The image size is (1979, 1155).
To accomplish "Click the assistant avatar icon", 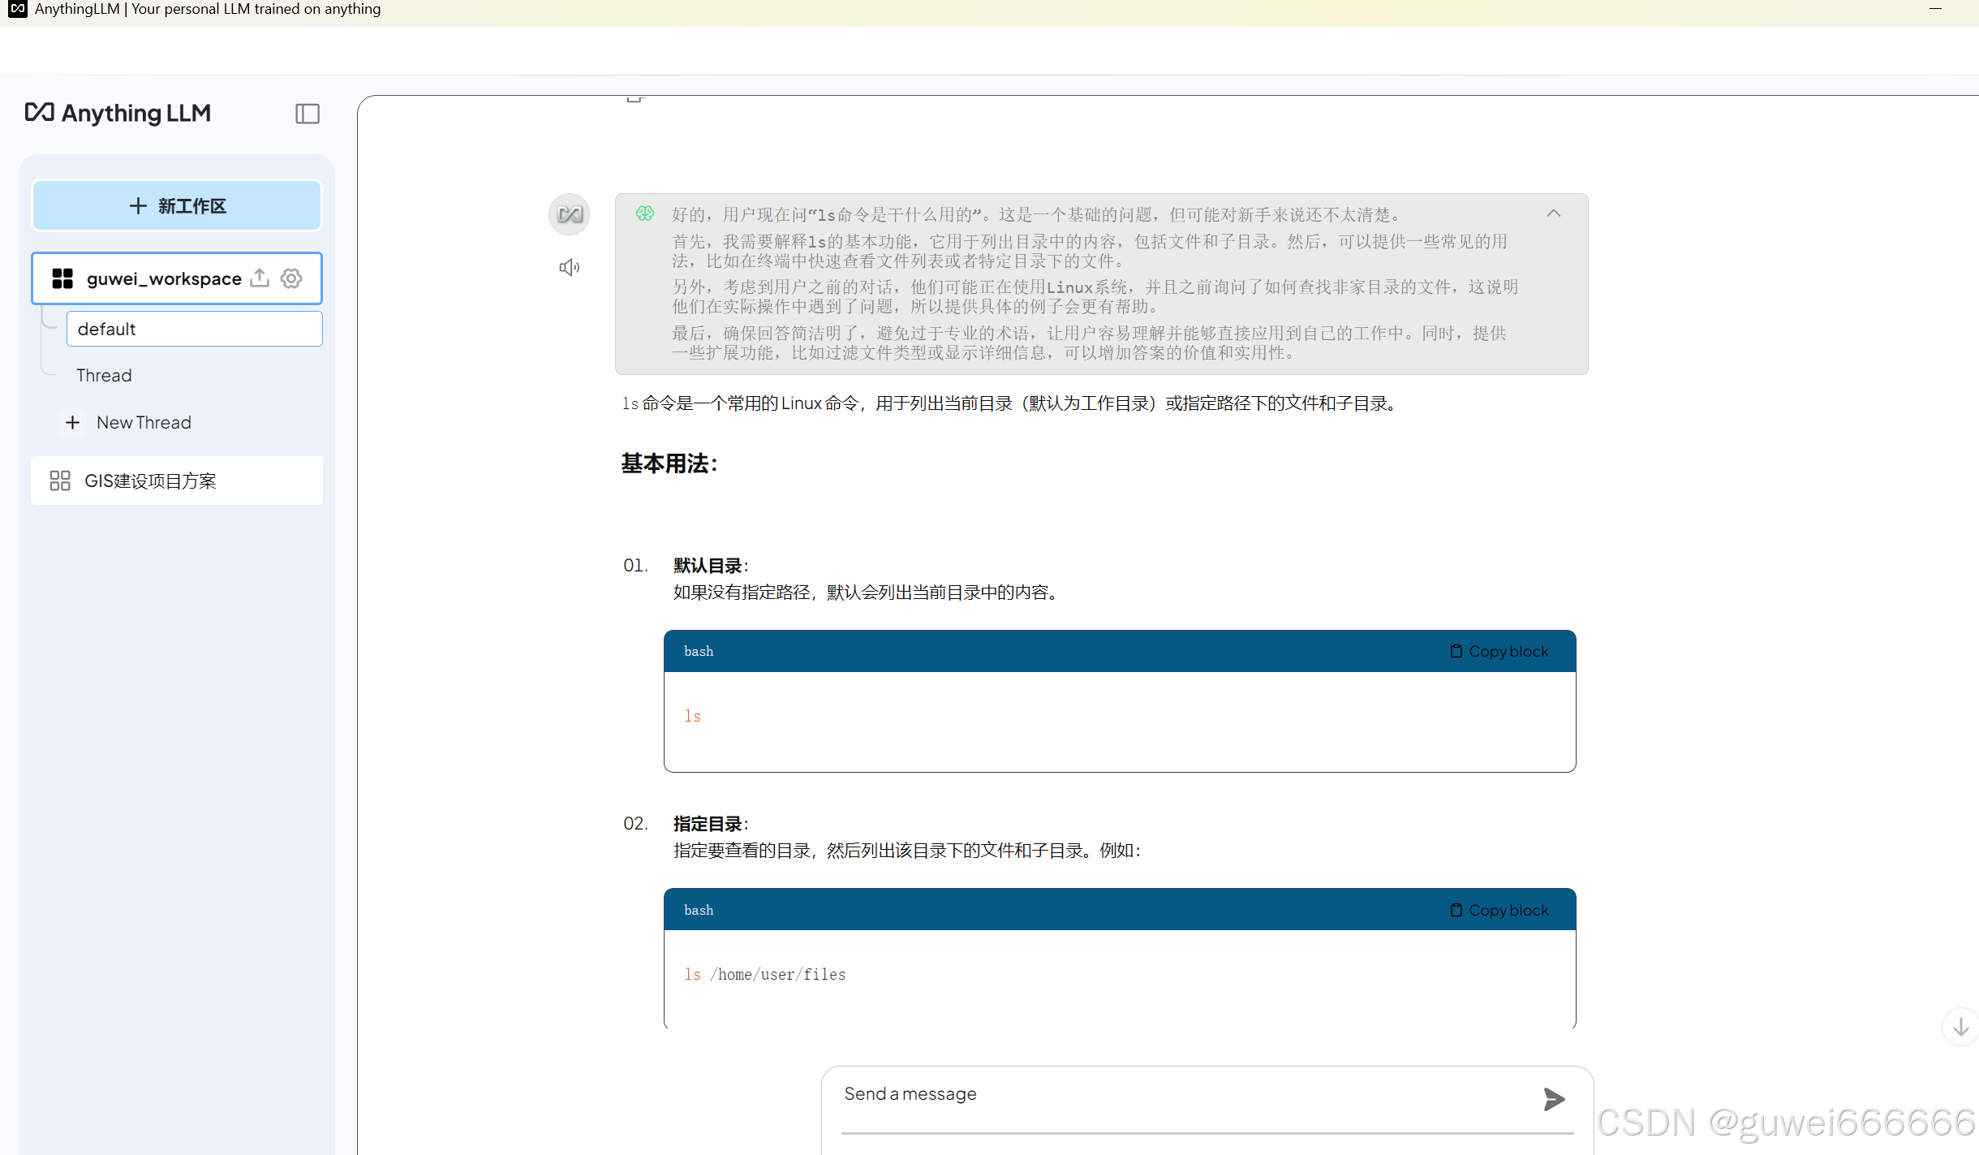I will point(570,214).
